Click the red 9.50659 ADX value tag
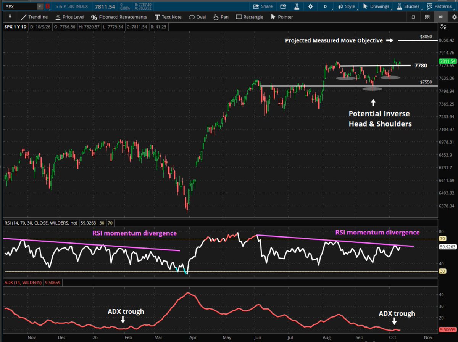This screenshot has height=342, width=458. point(448,330)
